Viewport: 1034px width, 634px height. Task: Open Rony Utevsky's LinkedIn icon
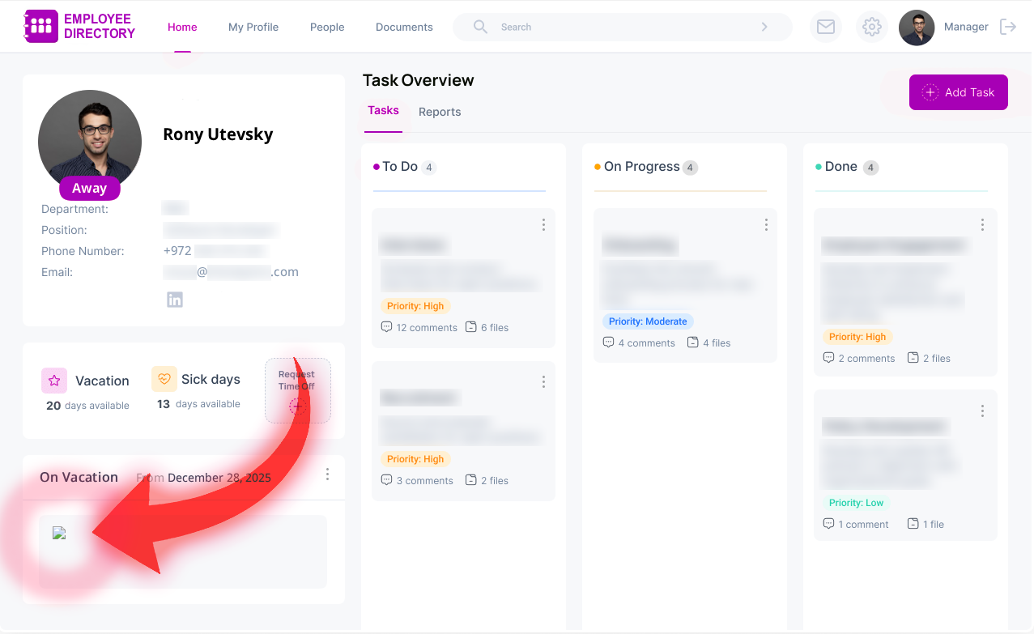click(x=175, y=300)
